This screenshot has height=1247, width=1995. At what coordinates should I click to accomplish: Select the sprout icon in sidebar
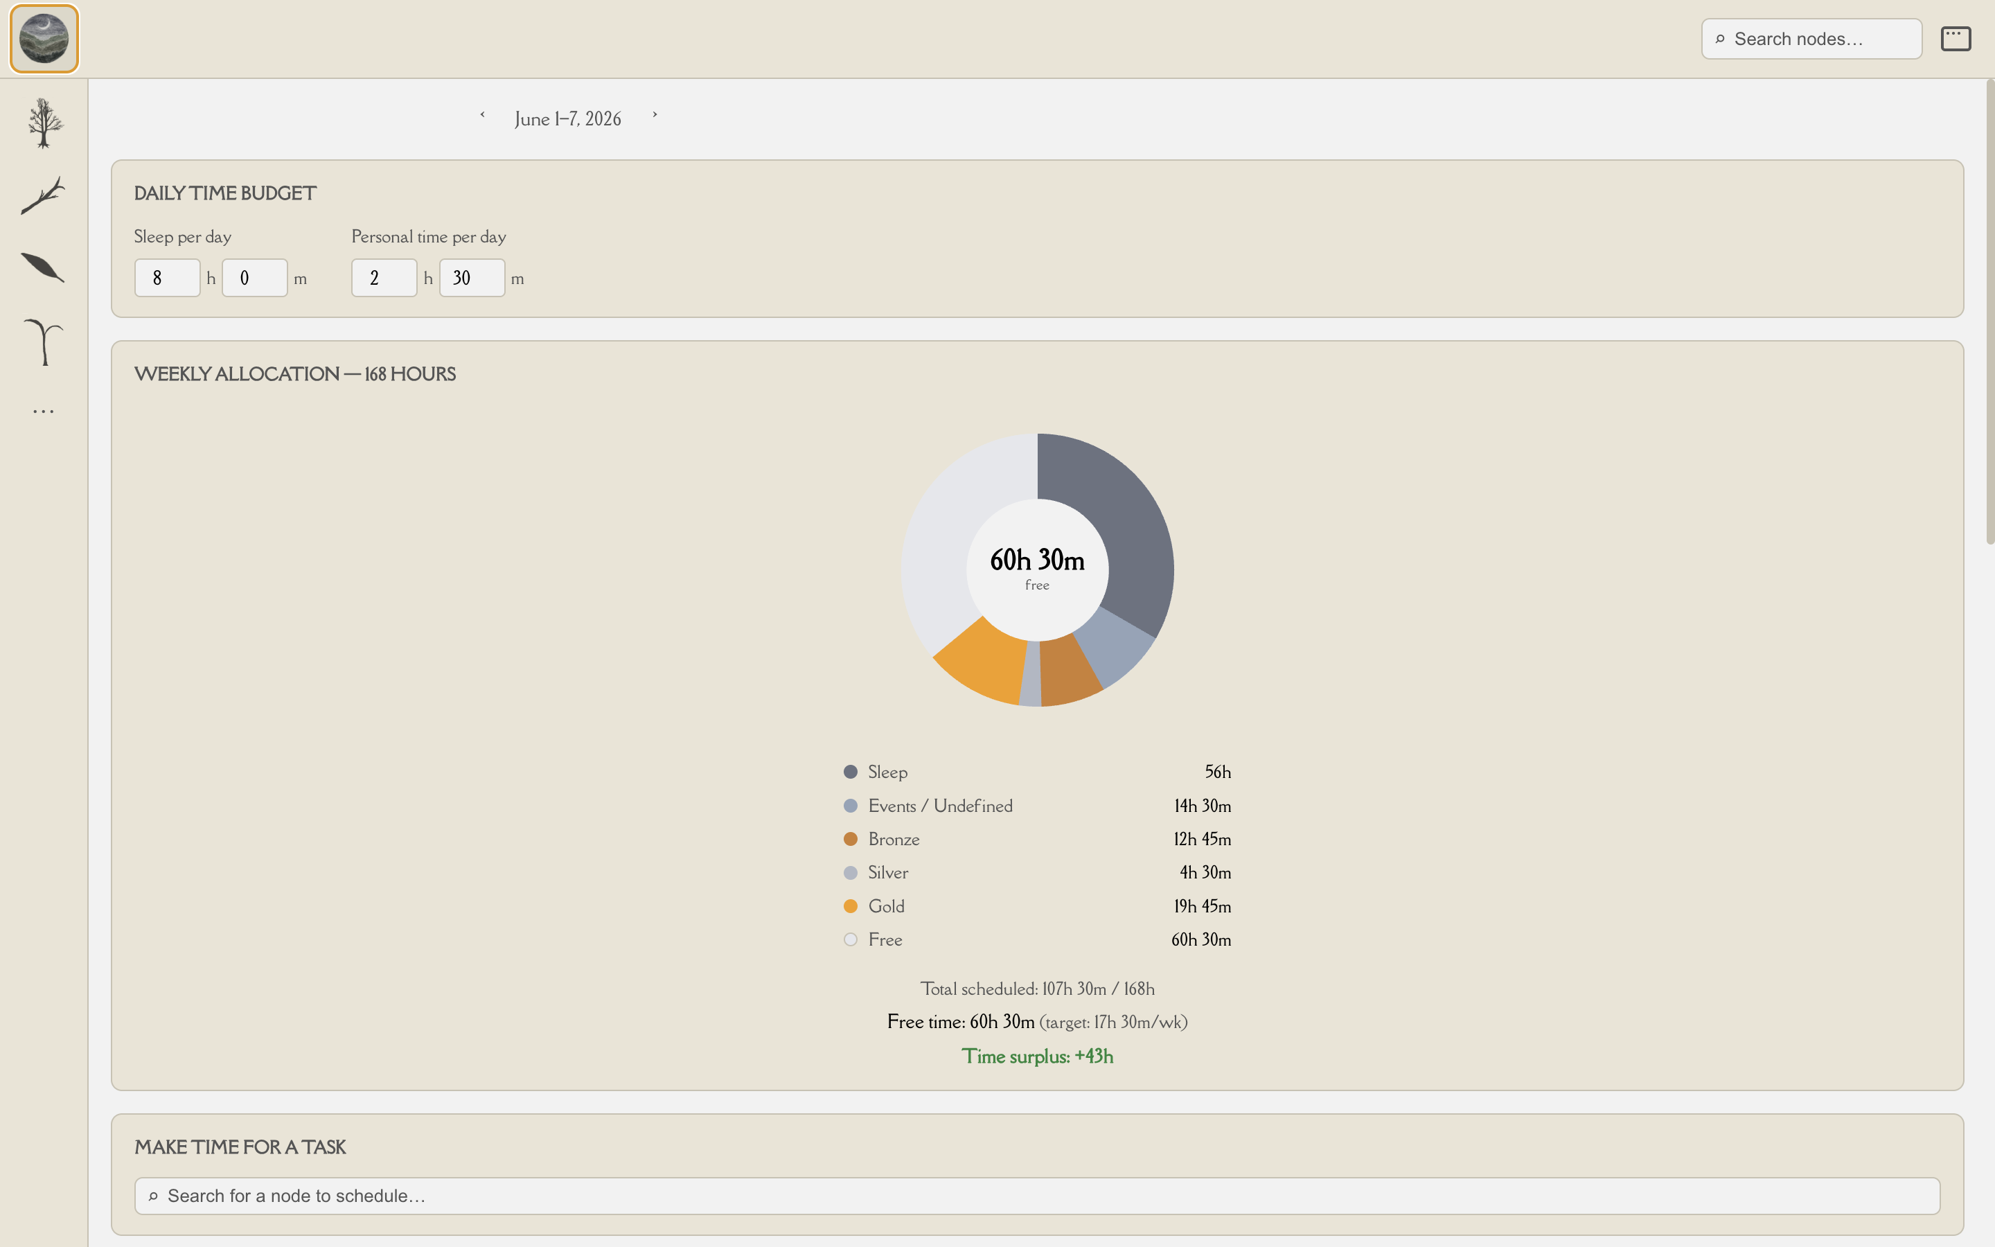(x=44, y=341)
